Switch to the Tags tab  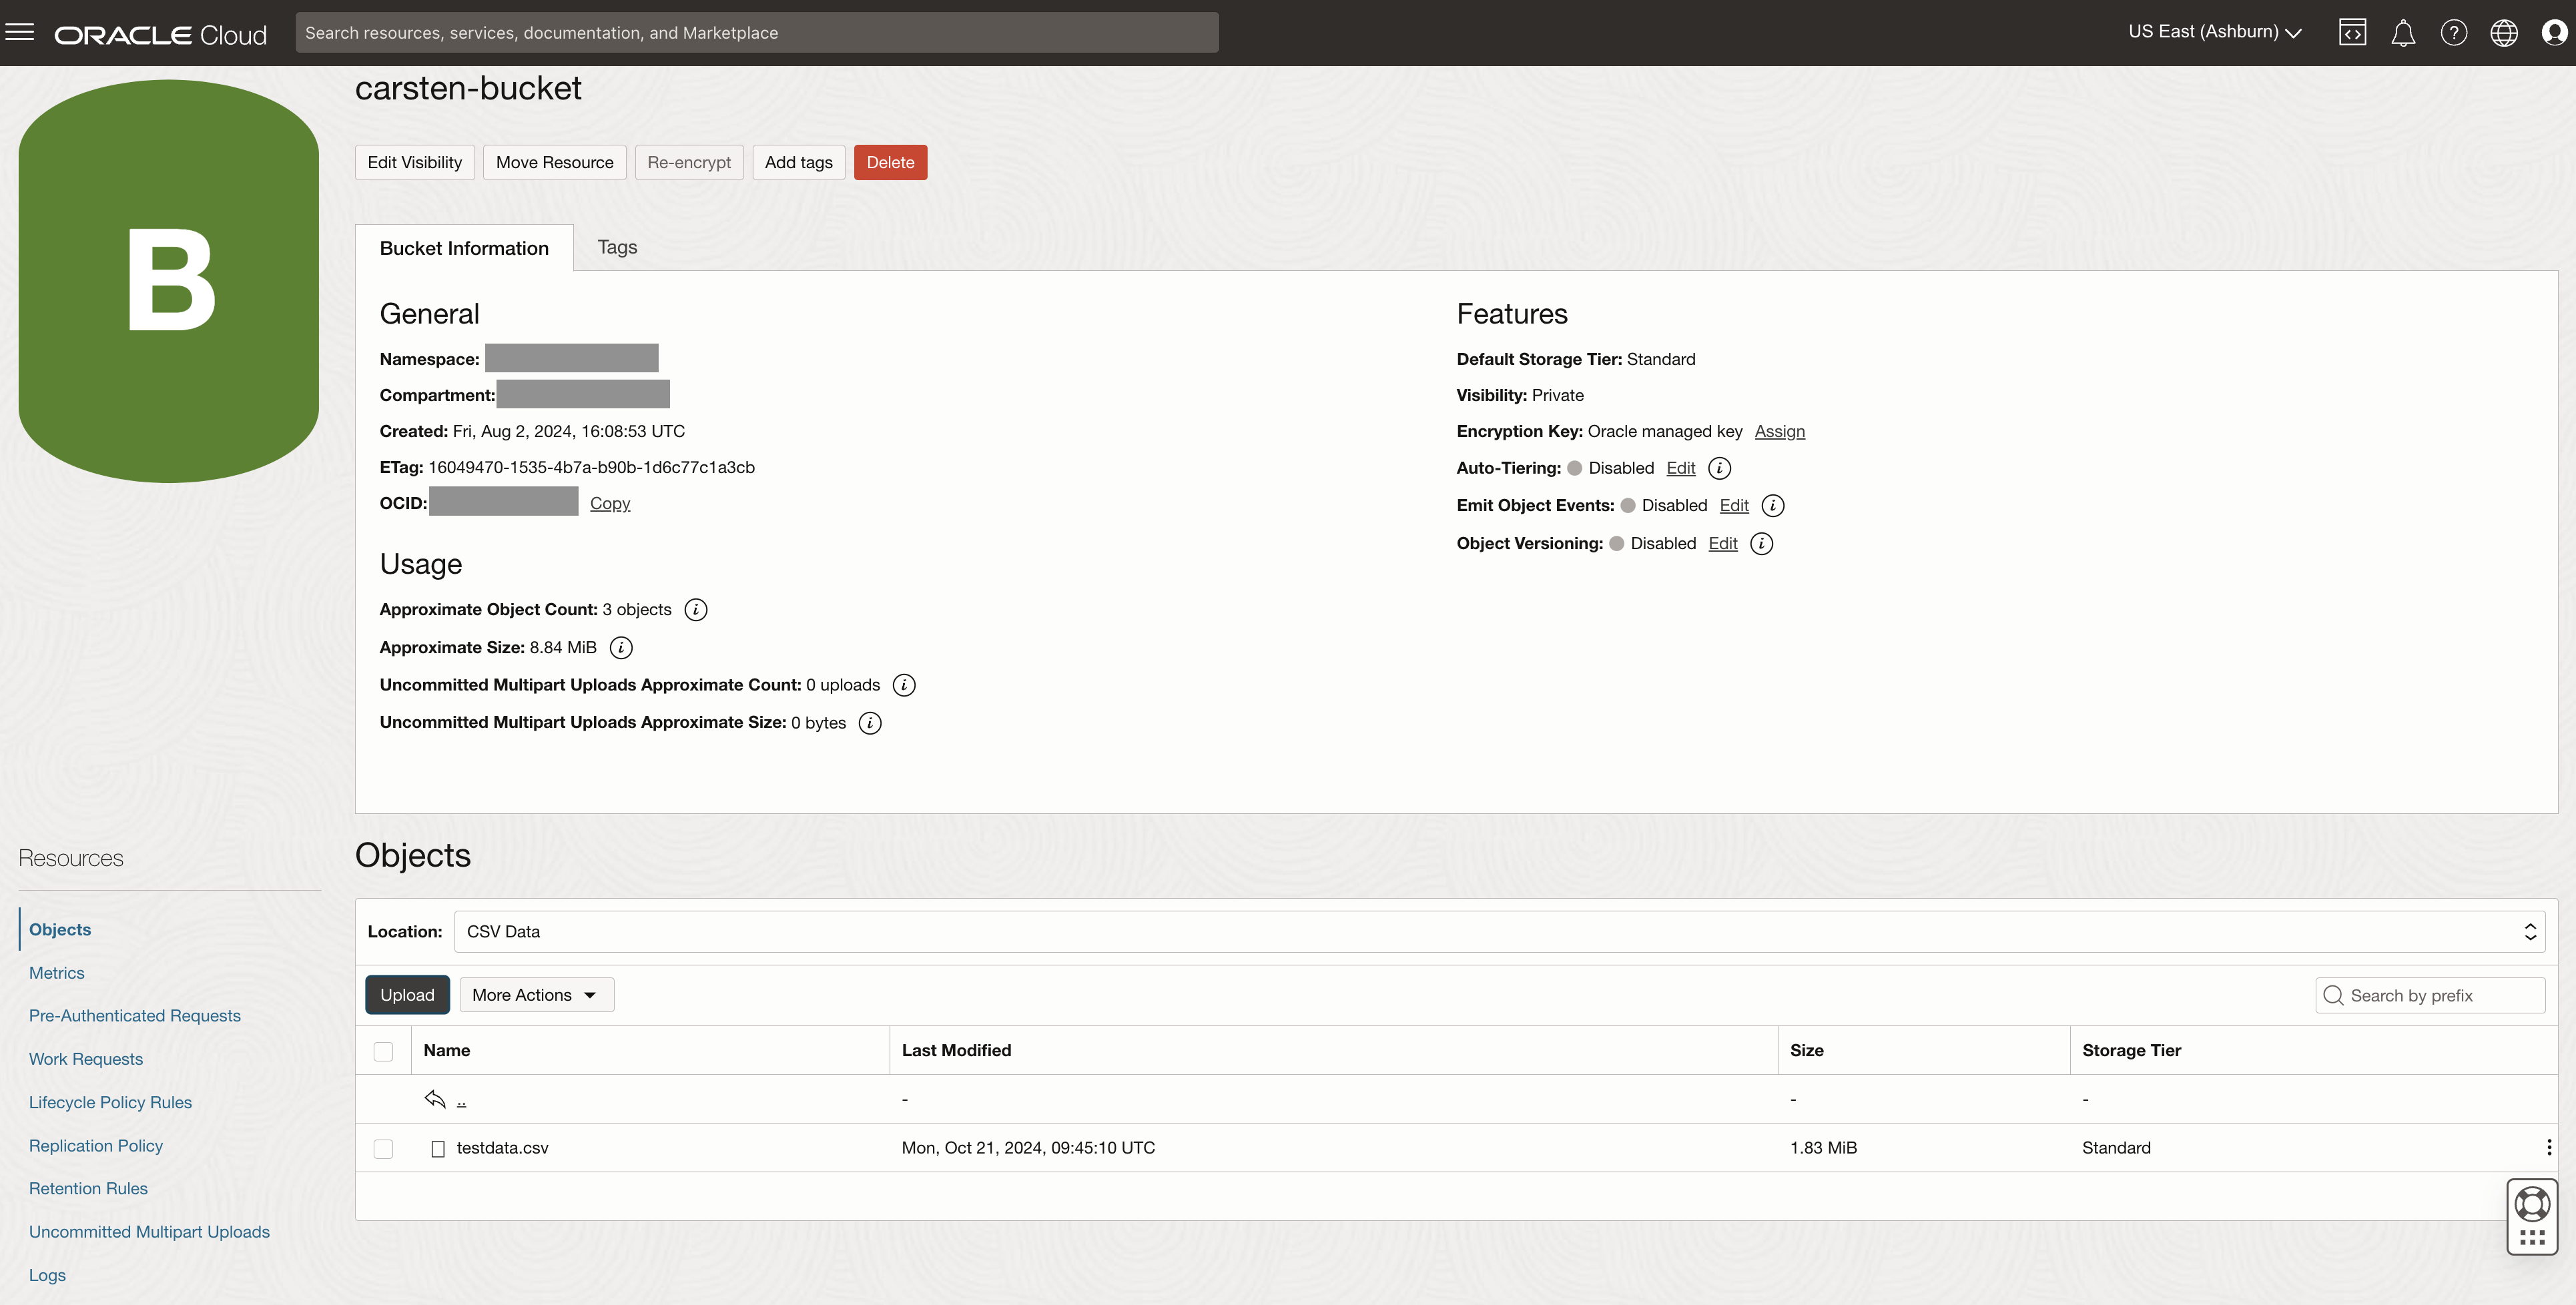click(x=617, y=247)
